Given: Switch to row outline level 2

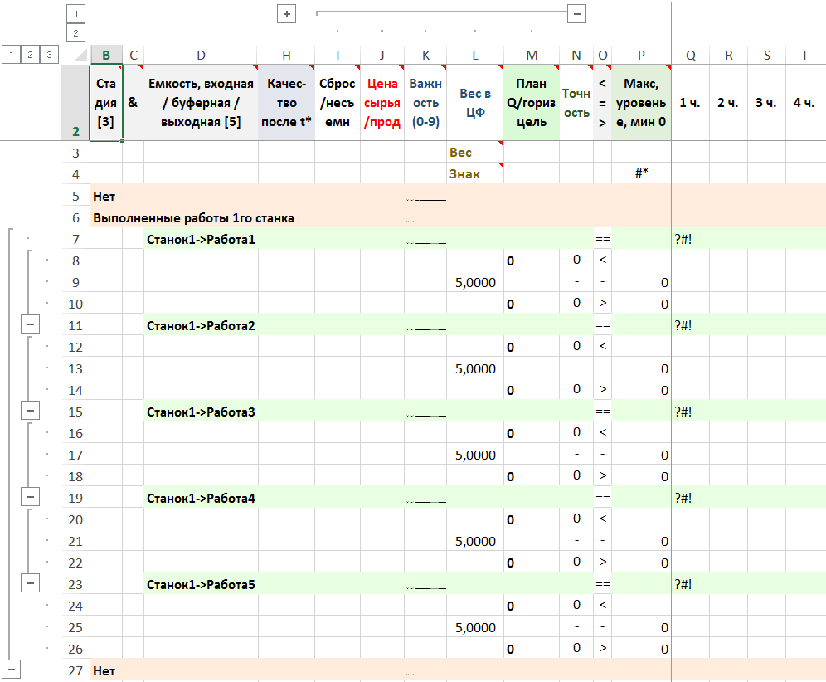Looking at the screenshot, I should (31, 55).
